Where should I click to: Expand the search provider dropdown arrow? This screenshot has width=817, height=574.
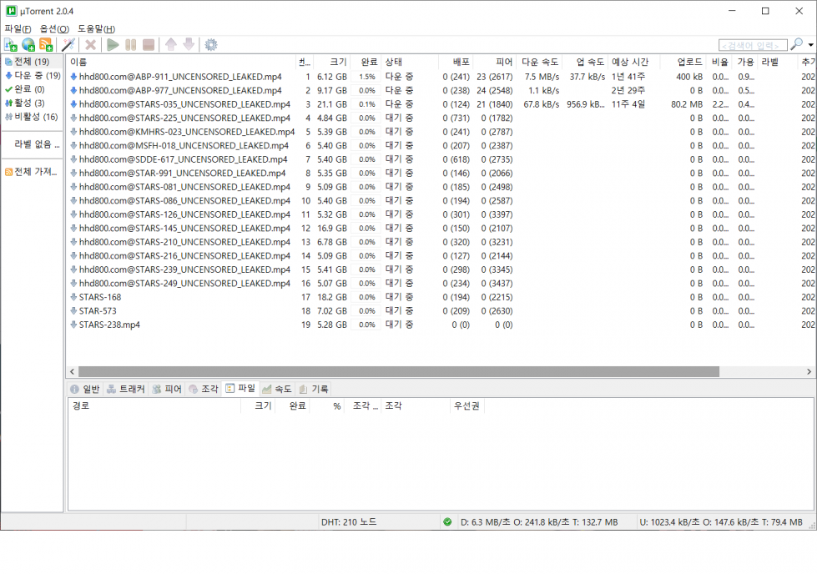point(811,45)
